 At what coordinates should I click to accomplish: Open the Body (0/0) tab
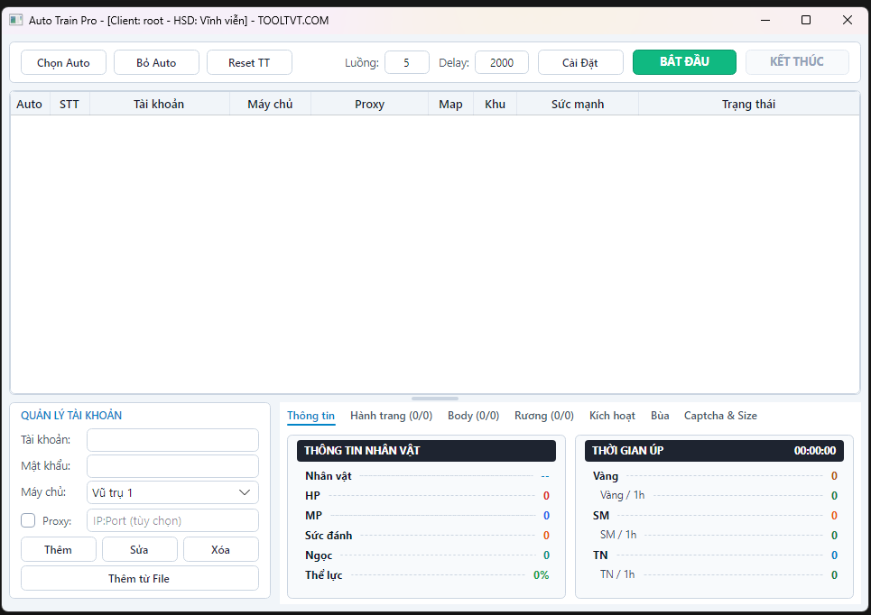[473, 416]
